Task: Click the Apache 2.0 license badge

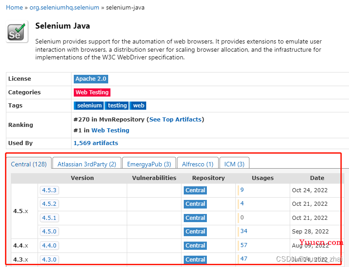Action: pyautogui.click(x=91, y=79)
